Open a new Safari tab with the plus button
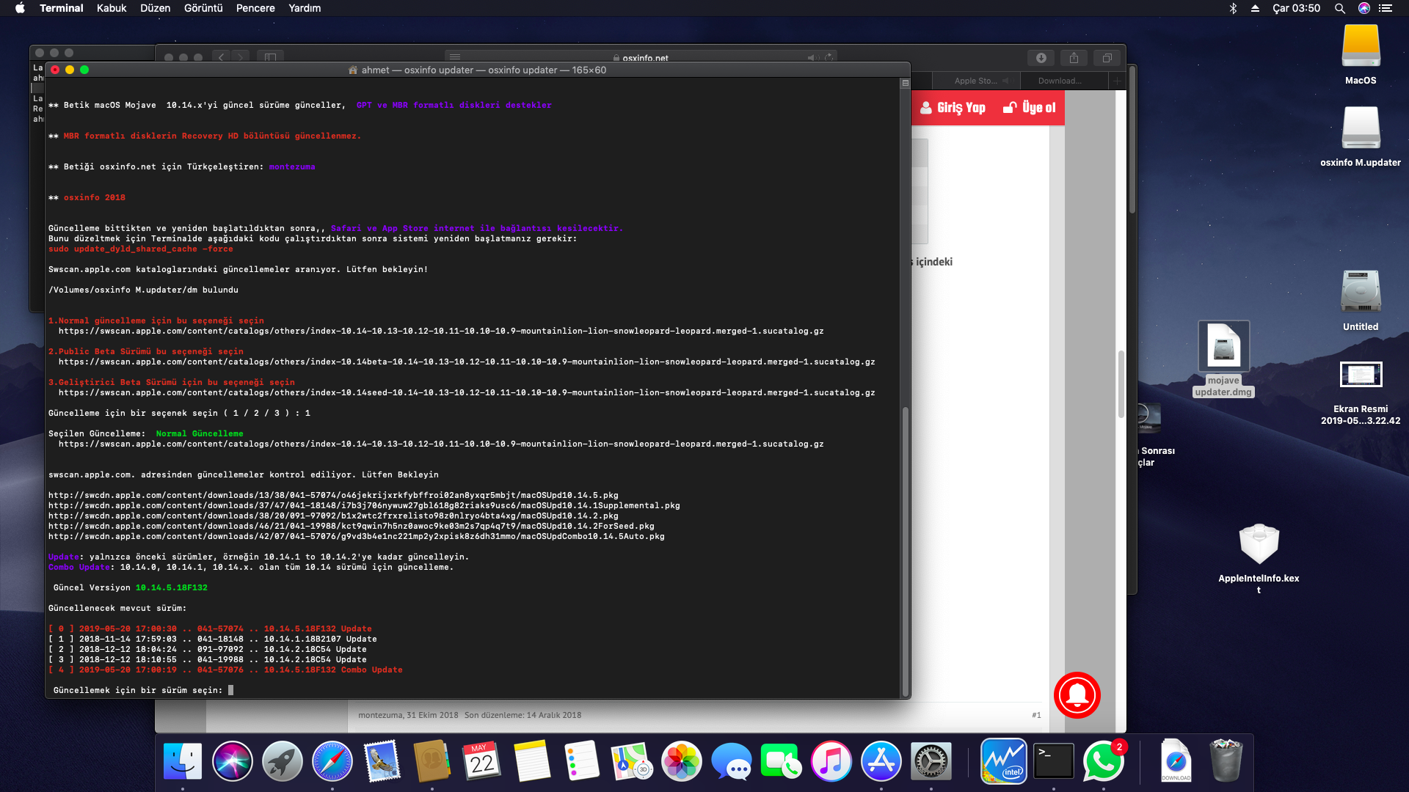Screen dimensions: 1409x792 pos(1117,81)
